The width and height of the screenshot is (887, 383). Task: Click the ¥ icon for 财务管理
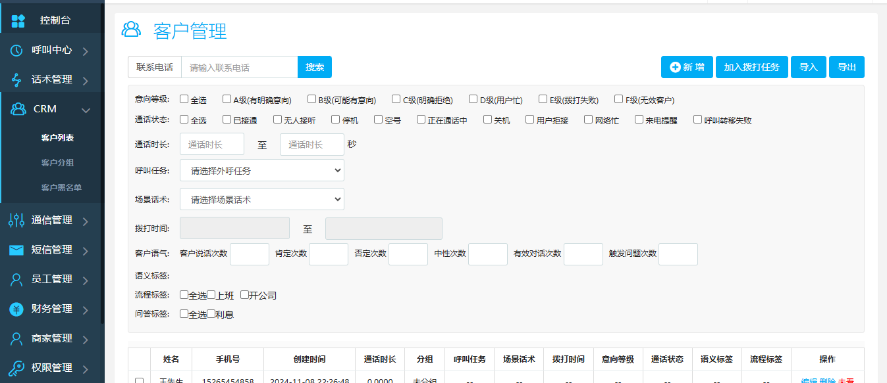[x=16, y=309]
